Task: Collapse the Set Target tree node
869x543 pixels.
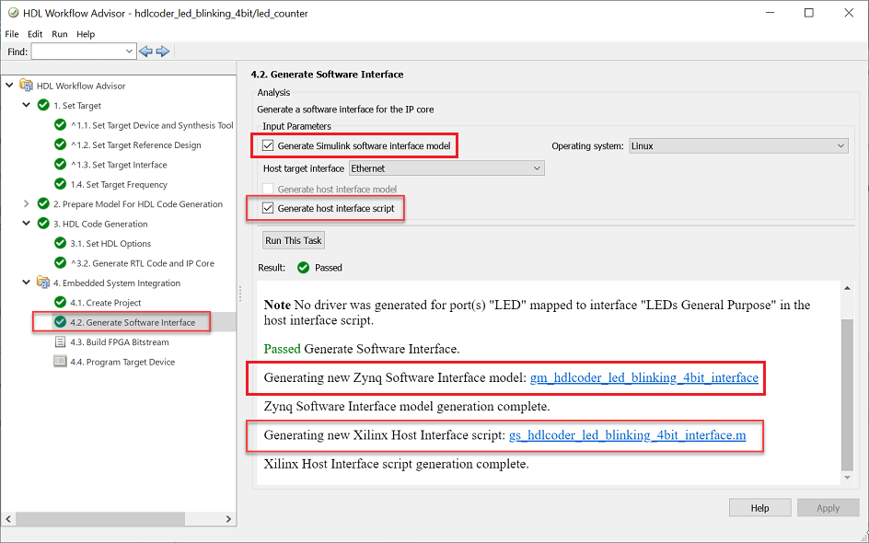Action: tap(26, 106)
